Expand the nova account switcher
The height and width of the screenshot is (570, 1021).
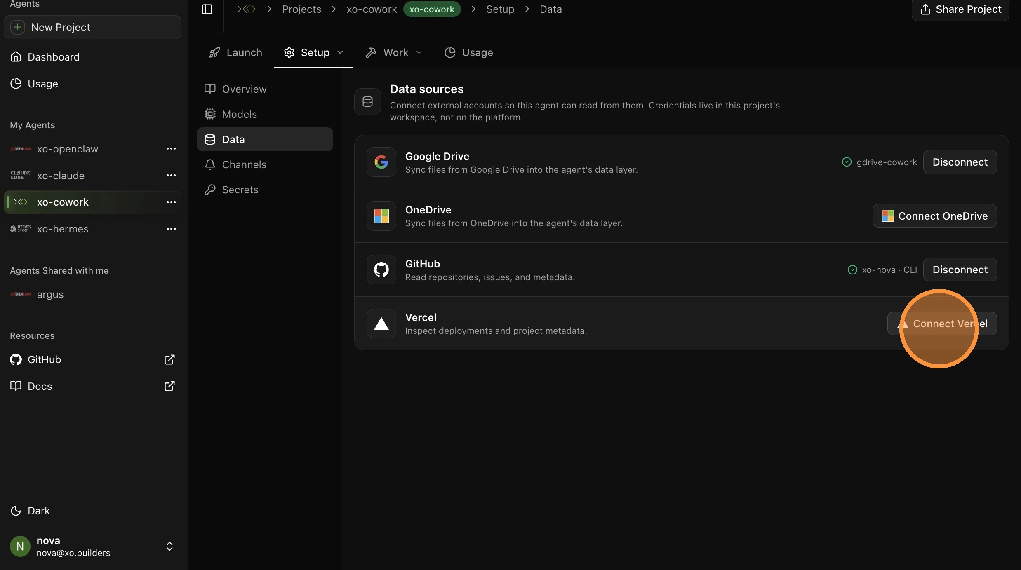click(x=169, y=547)
